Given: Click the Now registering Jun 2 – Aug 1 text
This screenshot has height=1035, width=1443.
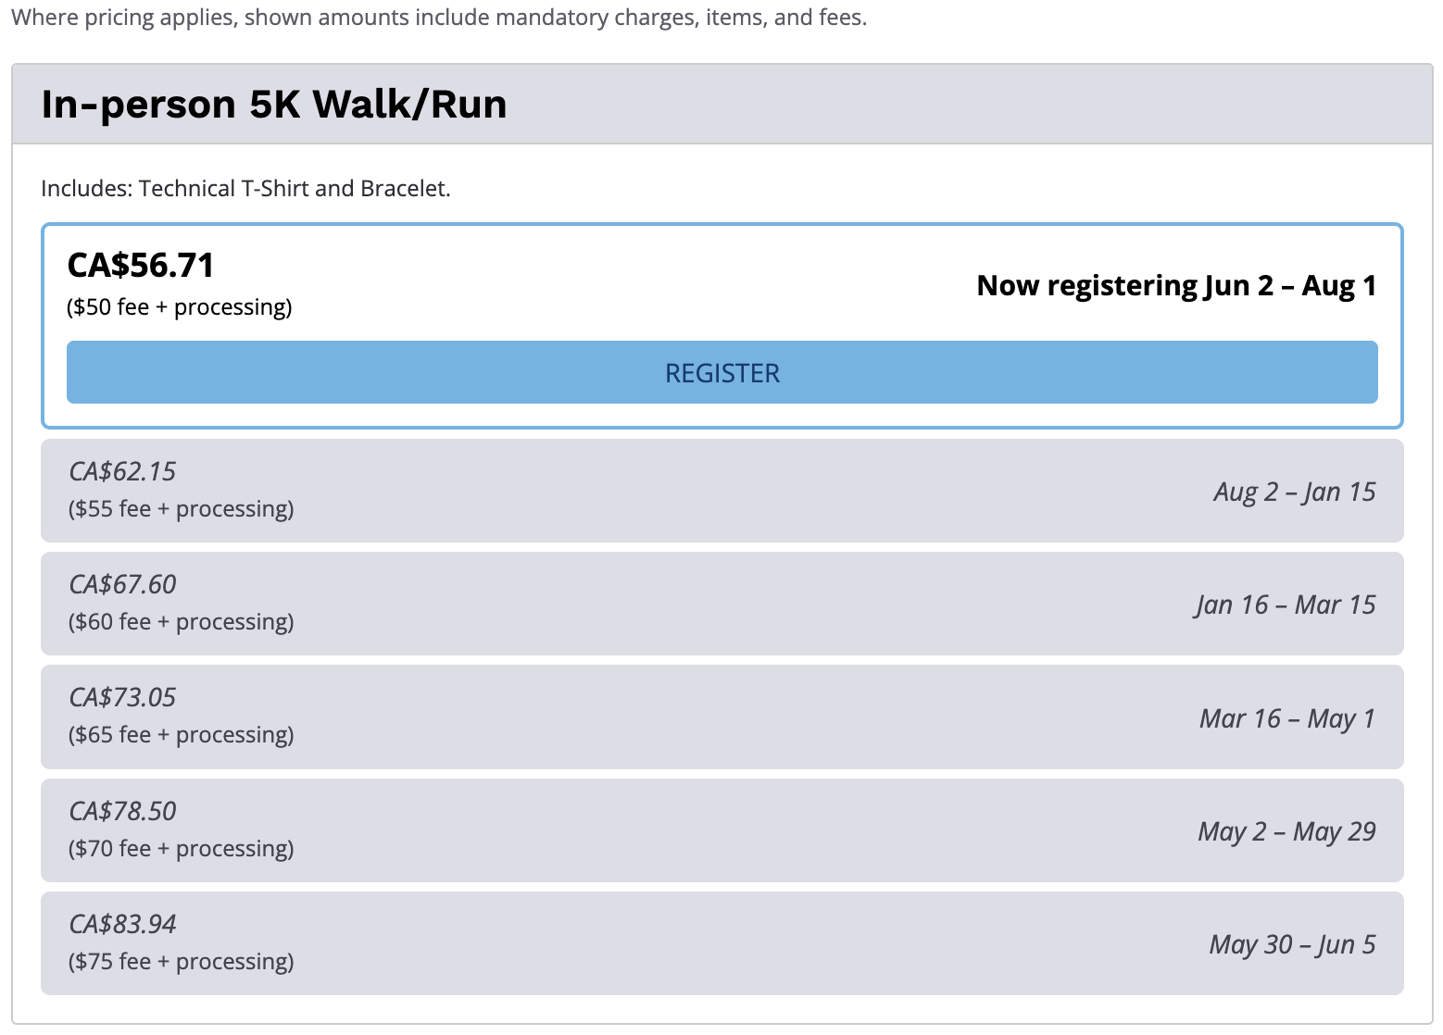Looking at the screenshot, I should [x=1176, y=286].
